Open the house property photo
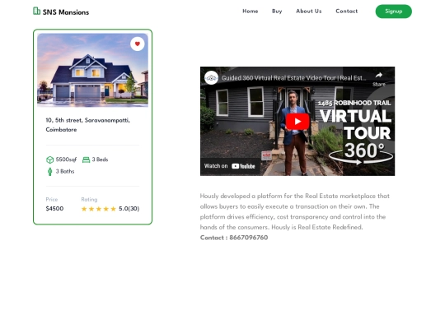Viewport: 445px width, 333px height. 92,70
